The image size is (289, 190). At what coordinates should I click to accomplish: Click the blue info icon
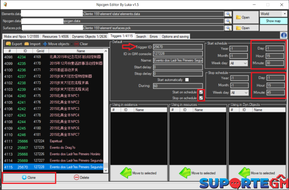coord(283,35)
